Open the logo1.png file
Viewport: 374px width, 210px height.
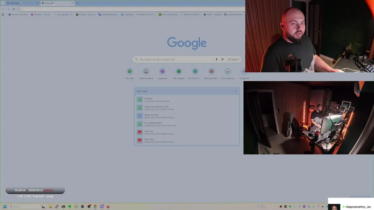187,132
